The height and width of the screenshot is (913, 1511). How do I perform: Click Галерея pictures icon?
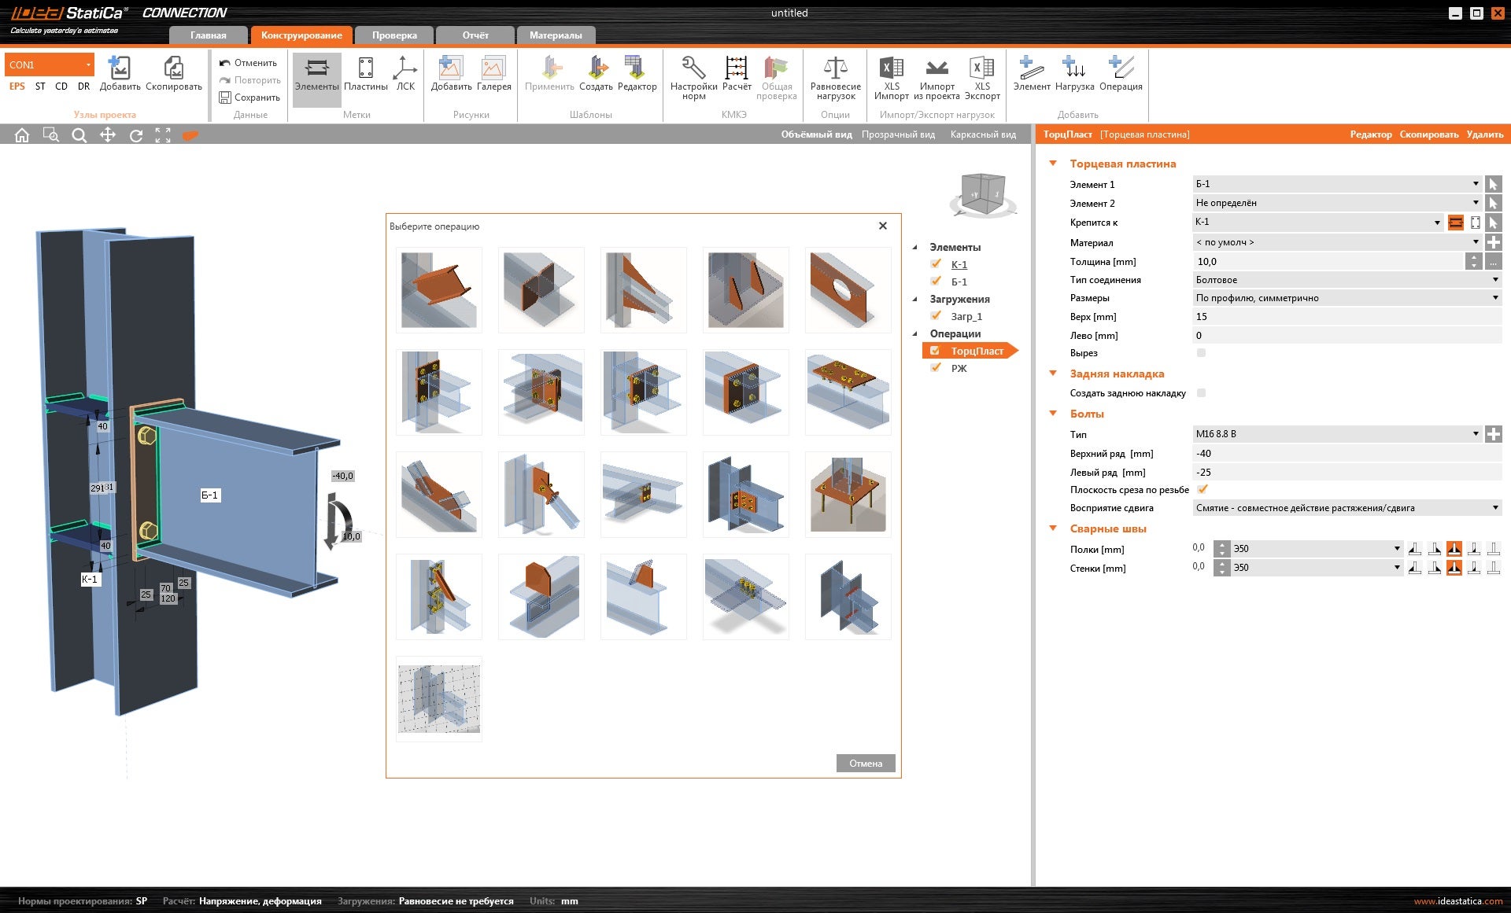coord(493,69)
